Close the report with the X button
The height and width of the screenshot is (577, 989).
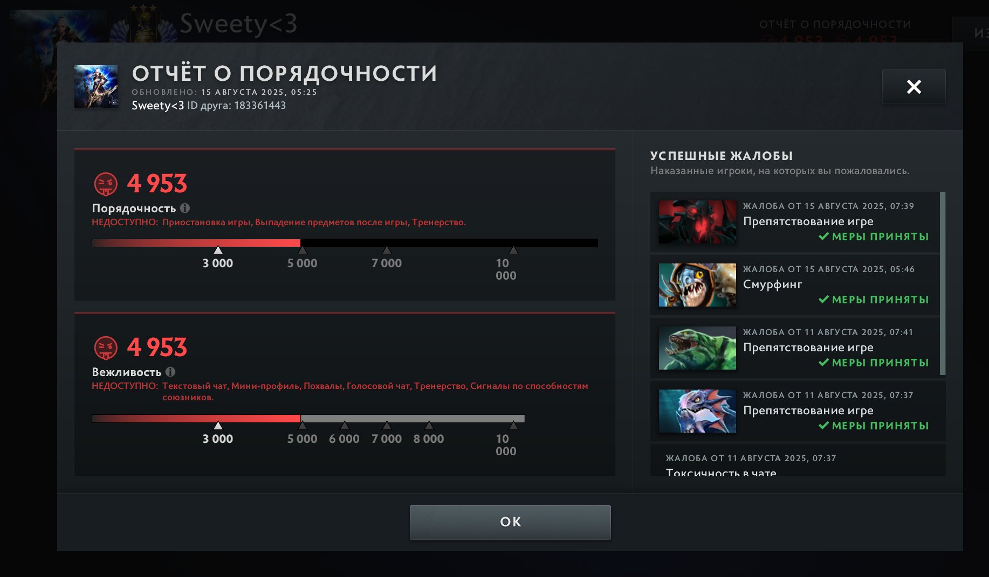914,87
